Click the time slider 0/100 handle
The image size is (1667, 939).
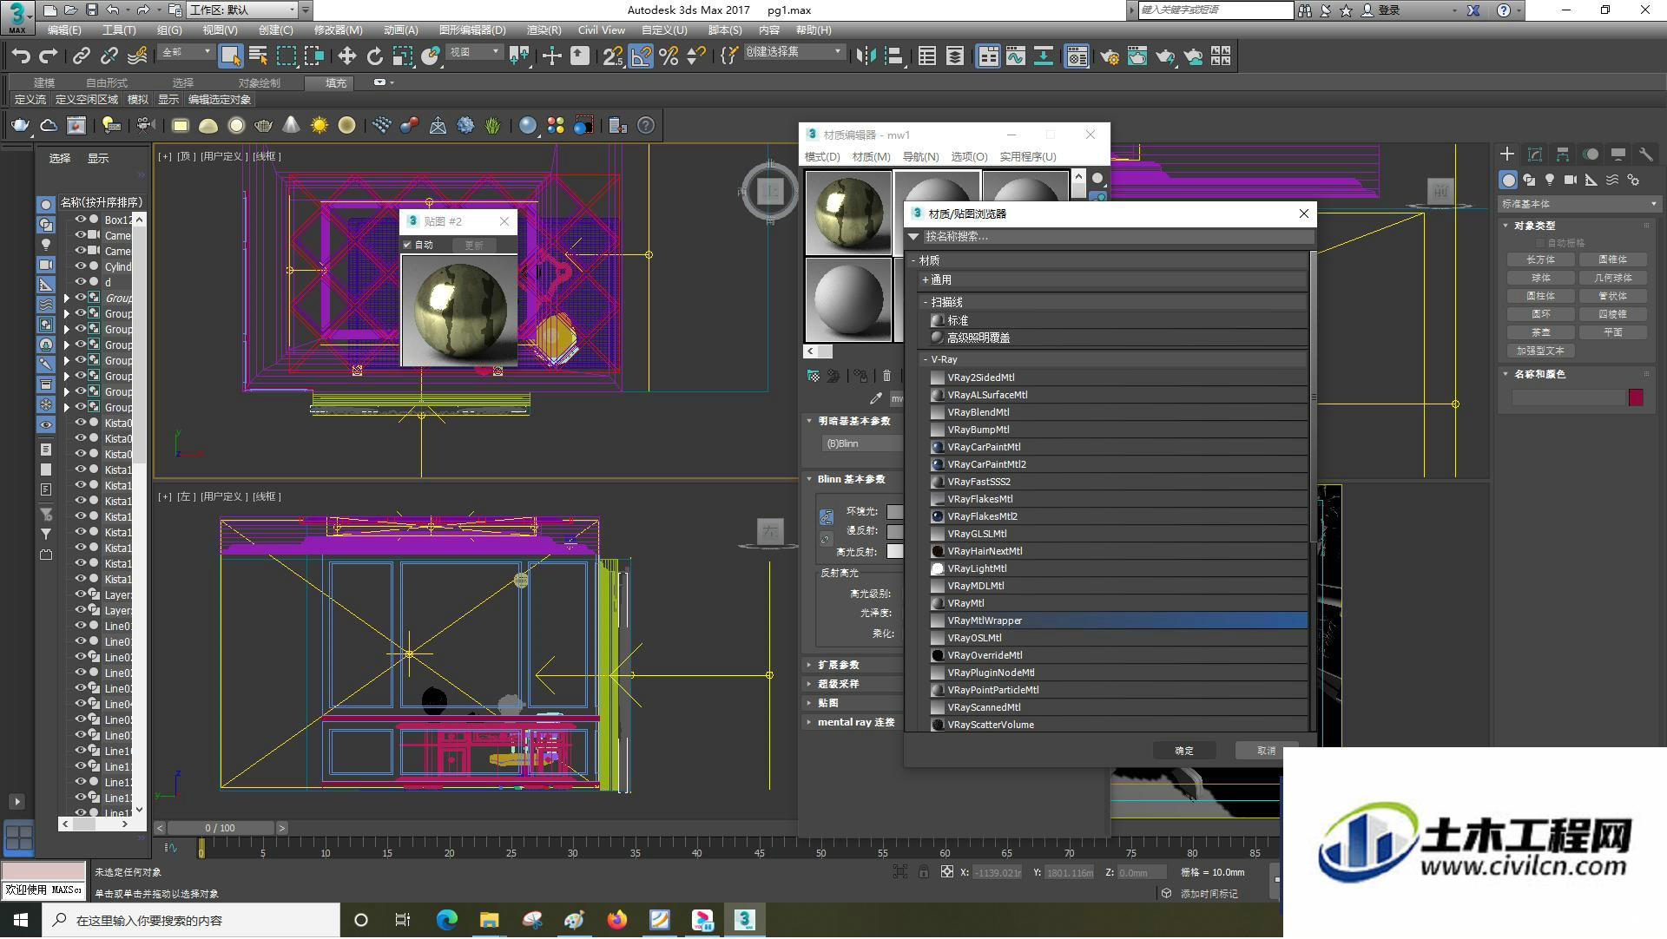coord(221,828)
